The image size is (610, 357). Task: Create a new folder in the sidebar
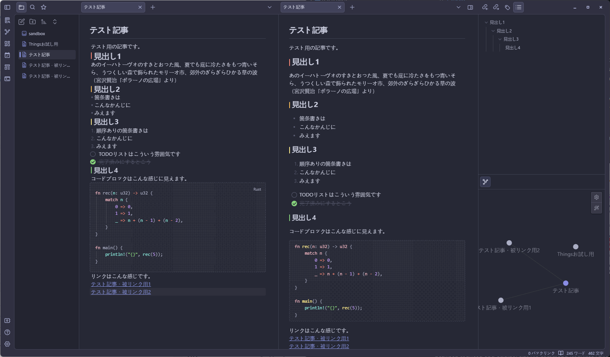coord(33,21)
